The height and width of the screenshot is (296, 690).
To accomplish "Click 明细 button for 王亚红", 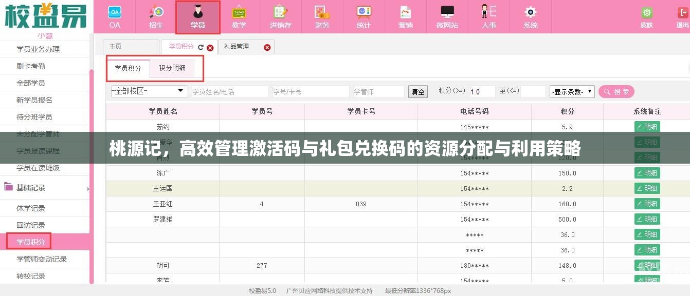I will tap(646, 204).
